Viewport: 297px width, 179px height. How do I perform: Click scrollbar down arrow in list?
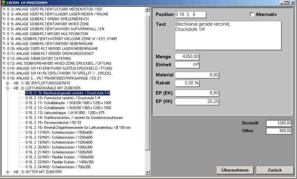[147, 173]
